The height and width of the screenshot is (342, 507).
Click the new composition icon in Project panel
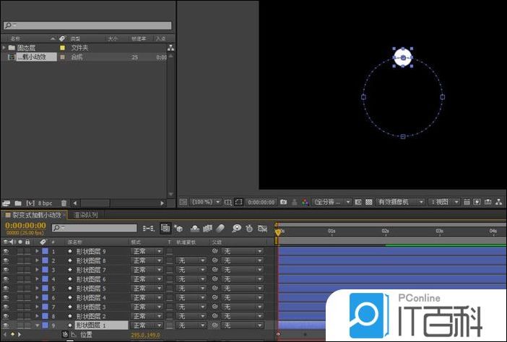pos(30,203)
